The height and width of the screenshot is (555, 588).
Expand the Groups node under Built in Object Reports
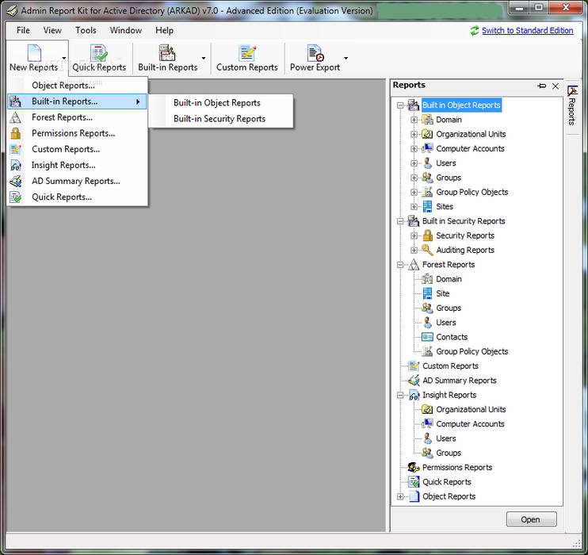[x=414, y=178]
